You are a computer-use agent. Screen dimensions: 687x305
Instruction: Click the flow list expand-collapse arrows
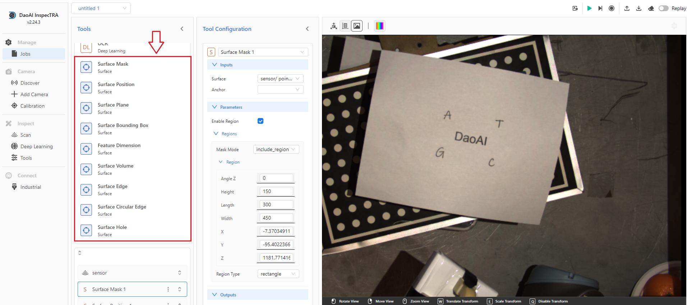coord(80,253)
